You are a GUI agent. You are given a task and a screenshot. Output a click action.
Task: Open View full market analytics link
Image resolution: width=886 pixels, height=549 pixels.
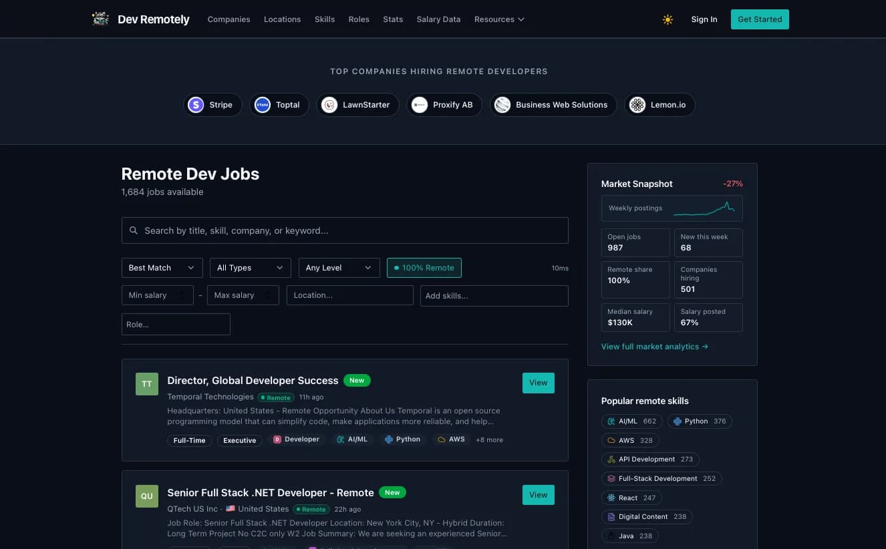655,347
